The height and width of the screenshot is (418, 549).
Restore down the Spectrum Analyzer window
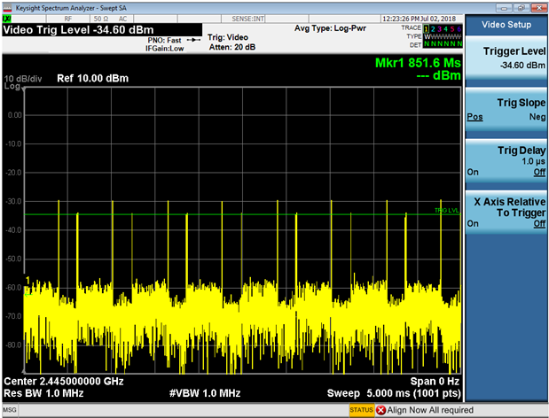pos(522,8)
